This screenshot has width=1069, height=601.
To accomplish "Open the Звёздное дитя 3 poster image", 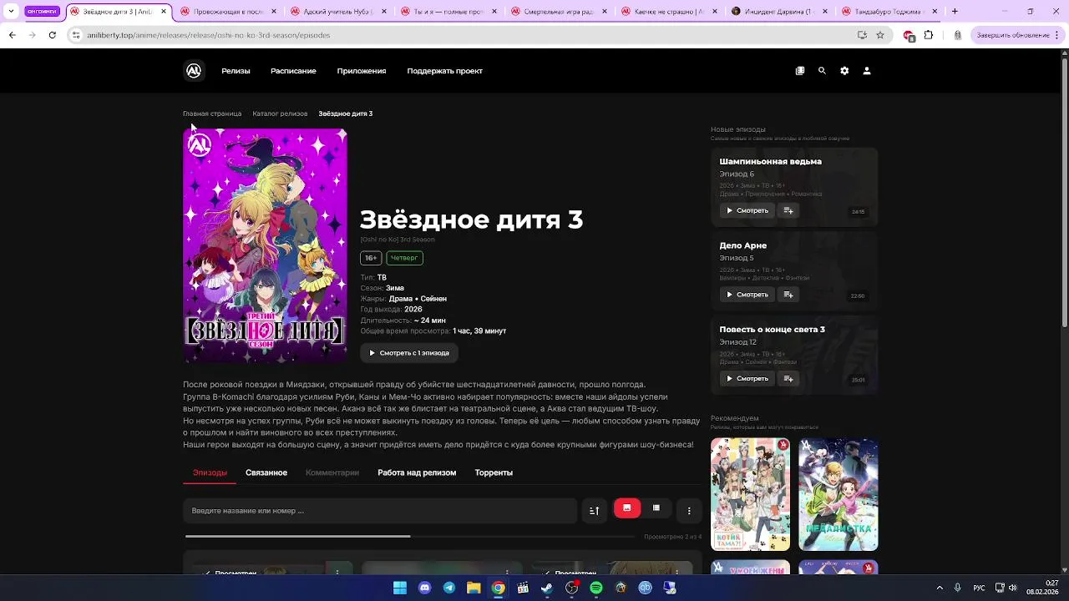I will [266, 245].
